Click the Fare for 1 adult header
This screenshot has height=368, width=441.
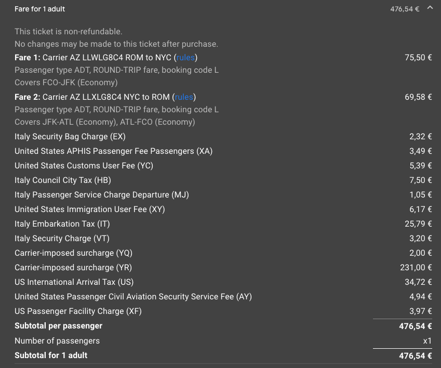tap(39, 9)
